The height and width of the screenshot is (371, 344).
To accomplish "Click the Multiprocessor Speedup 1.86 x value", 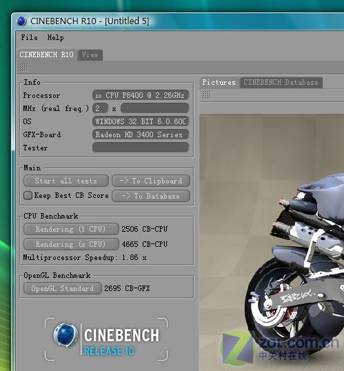I will [x=134, y=257].
